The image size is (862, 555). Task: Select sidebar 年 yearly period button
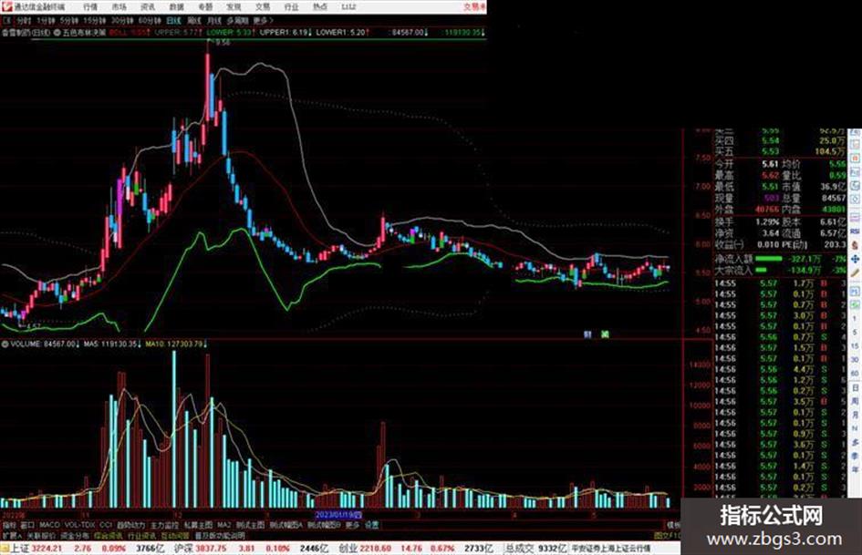click(855, 470)
